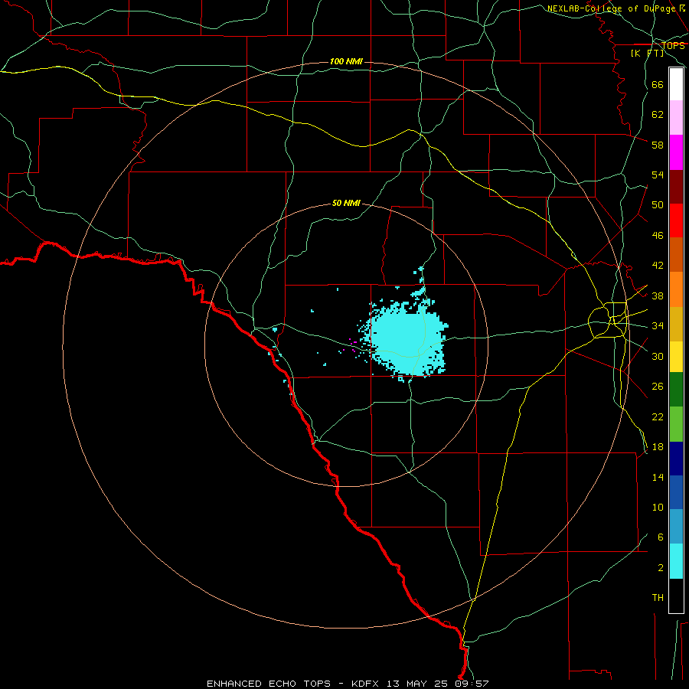Click the dark orange legend swatch
The image size is (689, 689).
tap(676, 254)
